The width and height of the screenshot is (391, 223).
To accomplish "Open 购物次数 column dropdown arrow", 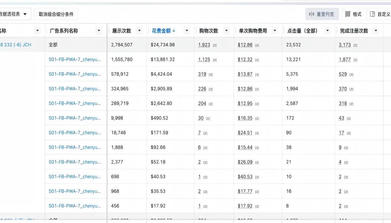I will pos(226,31).
